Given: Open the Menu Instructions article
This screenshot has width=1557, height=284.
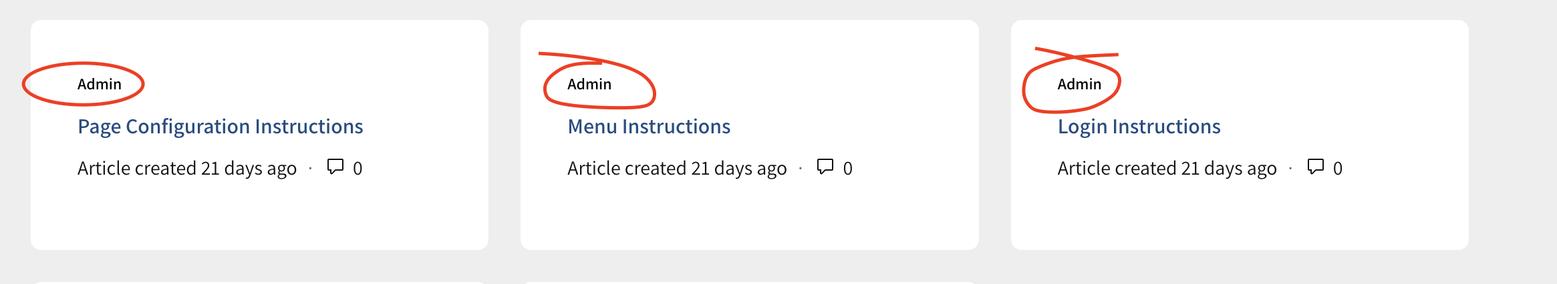Looking at the screenshot, I should (x=649, y=127).
